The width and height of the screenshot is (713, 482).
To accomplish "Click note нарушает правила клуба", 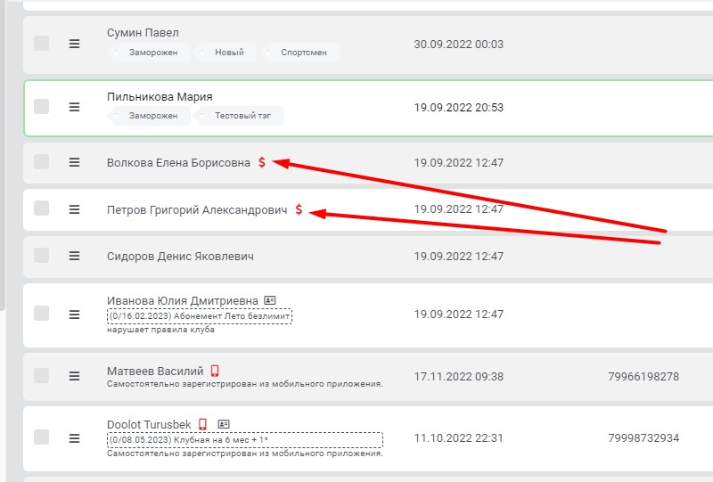I will point(160,330).
